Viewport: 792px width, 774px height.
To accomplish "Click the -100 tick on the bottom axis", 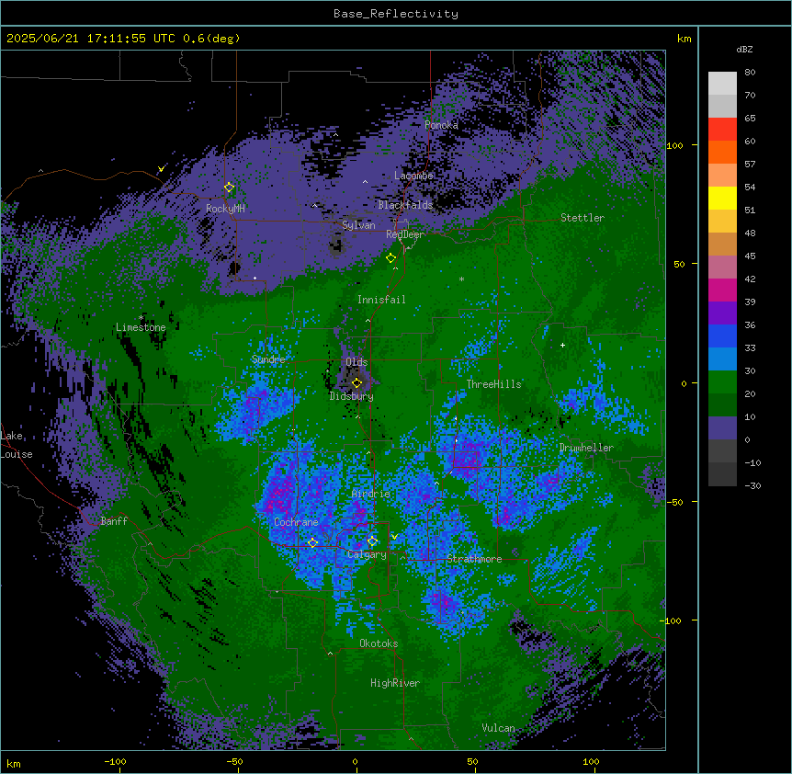I will point(115,761).
